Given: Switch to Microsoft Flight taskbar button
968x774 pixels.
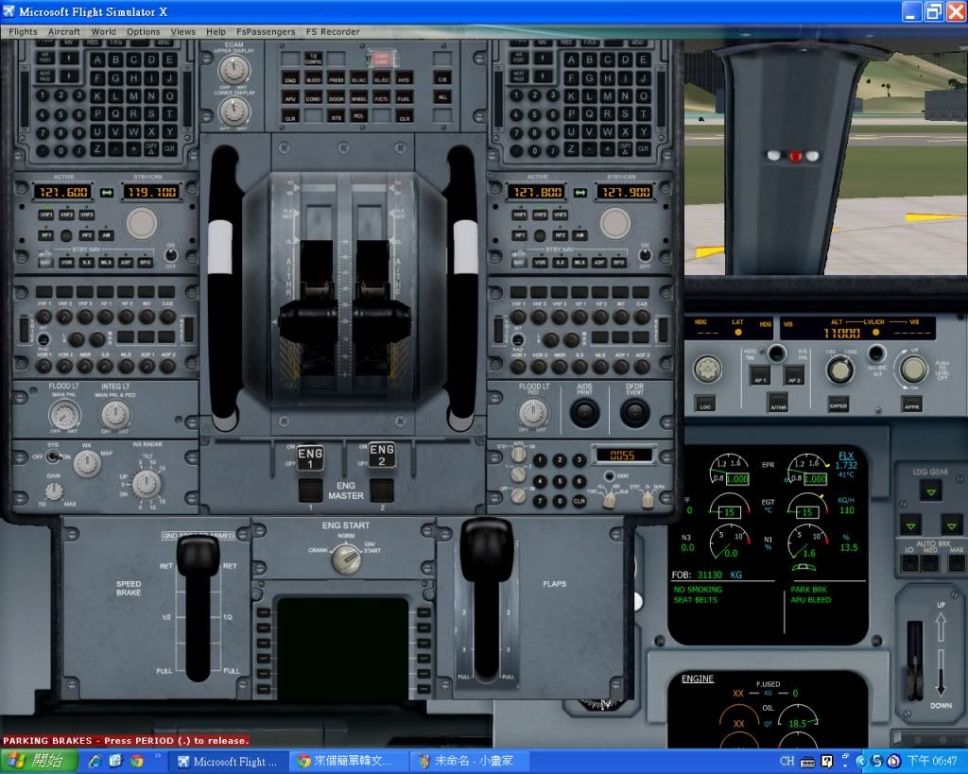Looking at the screenshot, I should [x=227, y=762].
